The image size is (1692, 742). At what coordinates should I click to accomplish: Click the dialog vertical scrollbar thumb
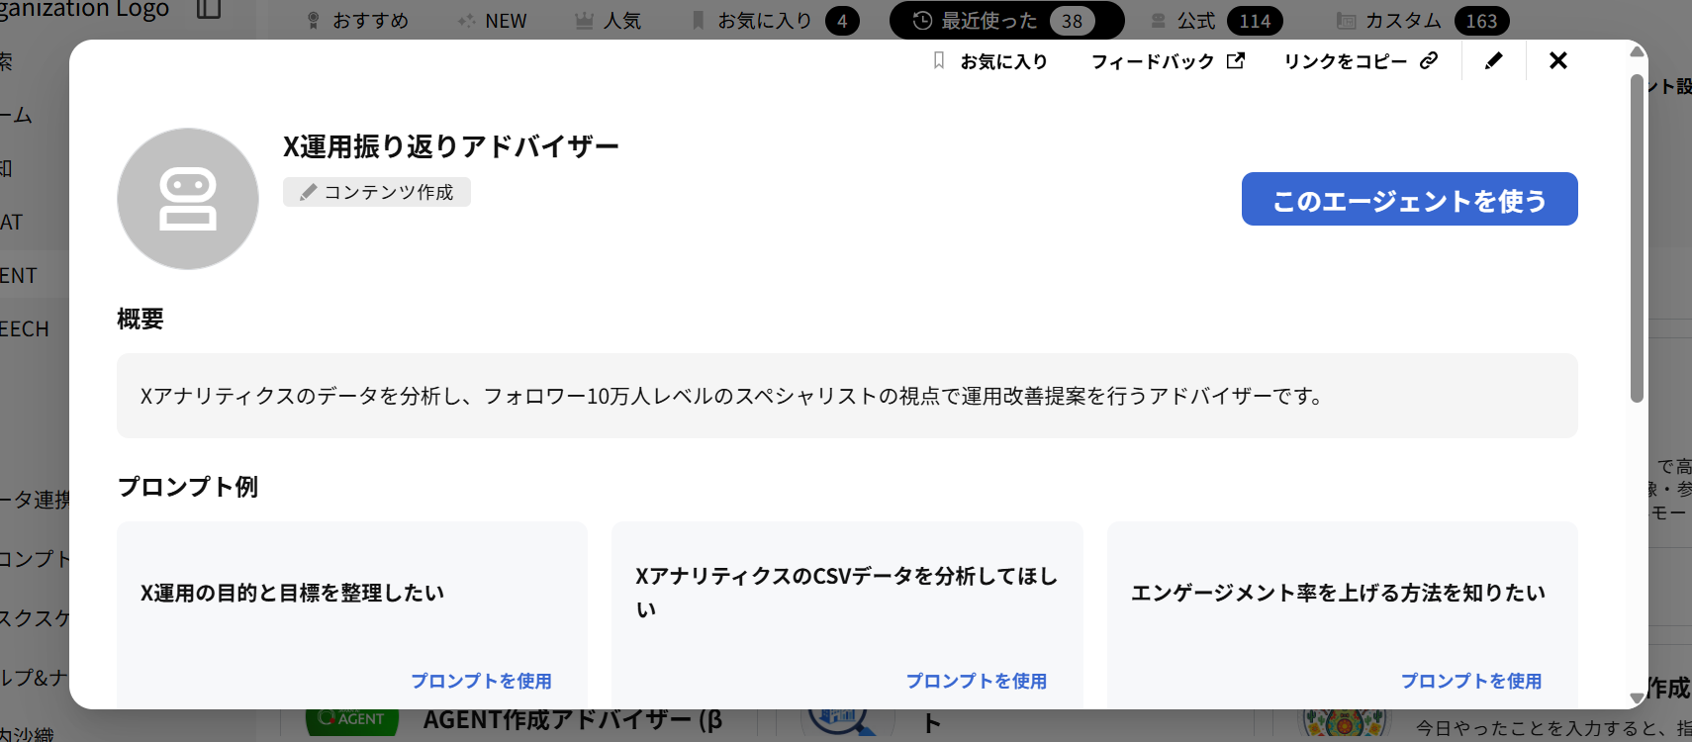click(1637, 237)
